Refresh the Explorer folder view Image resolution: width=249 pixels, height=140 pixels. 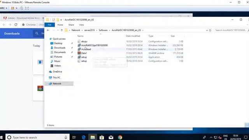tap(210, 30)
